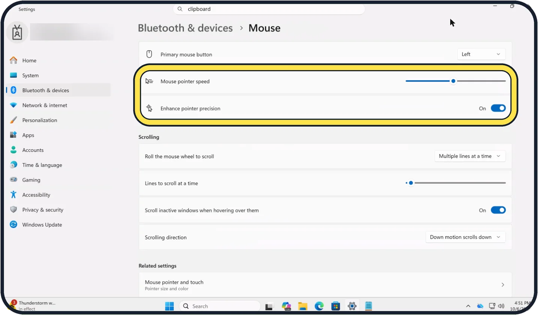Image resolution: width=538 pixels, height=315 pixels.
Task: Open the Apps settings category
Action: point(28,135)
